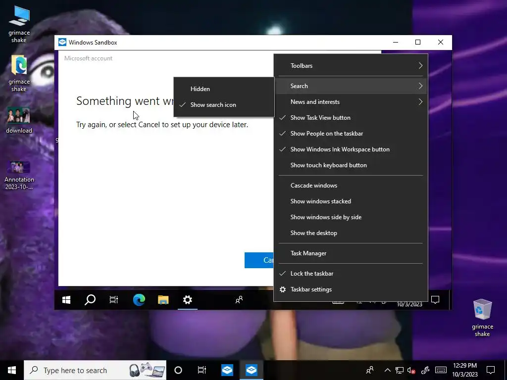Click the Sandbox taskbar search magnifier icon
The height and width of the screenshot is (380, 507).
[x=90, y=300]
